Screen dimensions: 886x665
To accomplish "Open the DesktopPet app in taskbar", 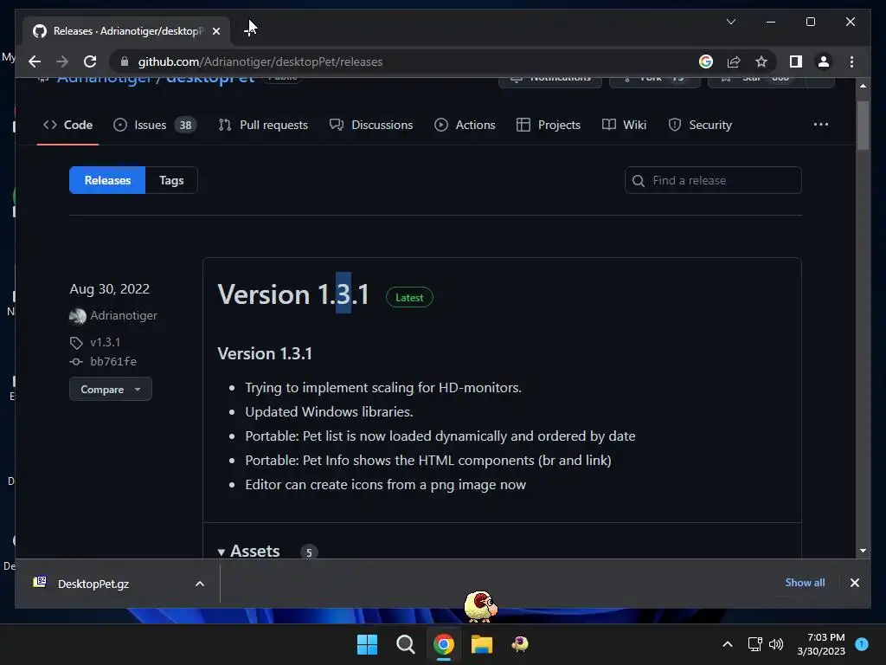I will [520, 644].
